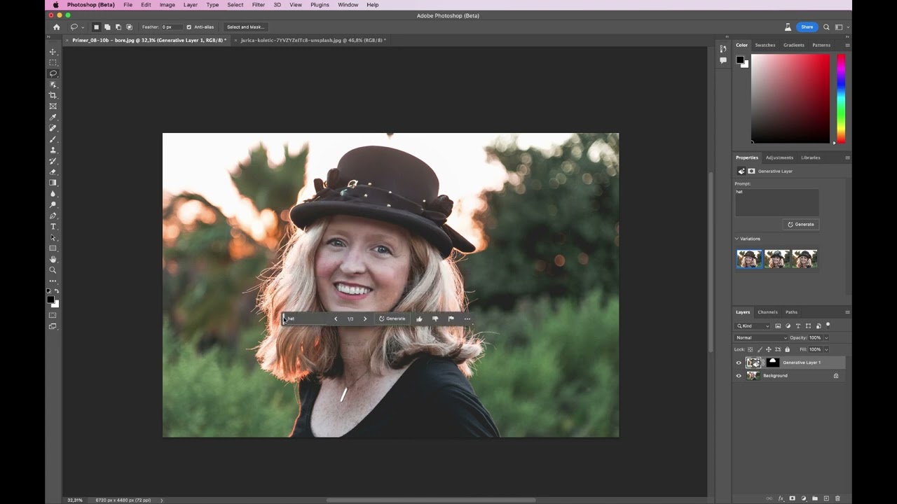Image resolution: width=897 pixels, height=504 pixels.
Task: Select the Hand tool
Action: [53, 260]
